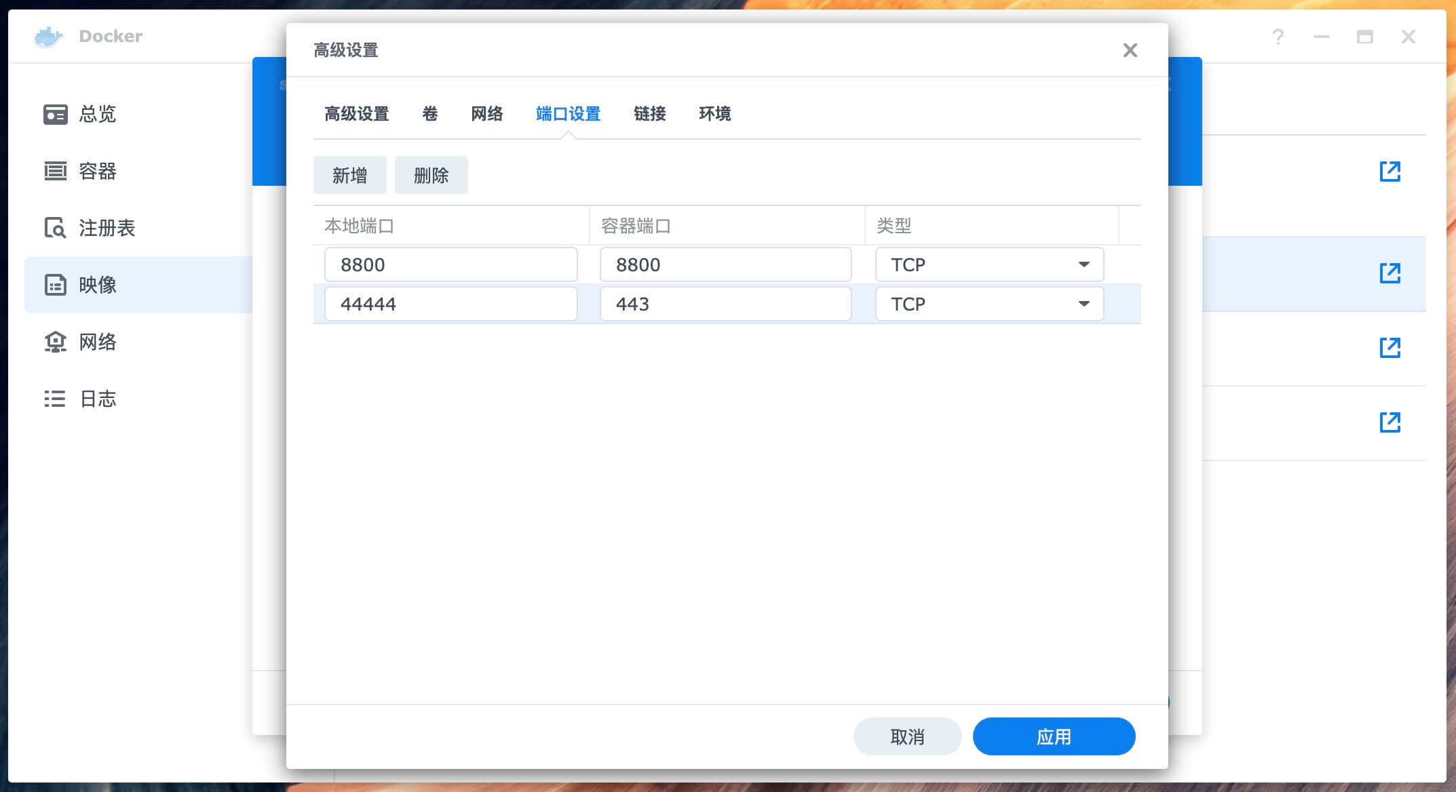Open the last external link icon at right
Screen dimensions: 1456x792
pos(1390,422)
